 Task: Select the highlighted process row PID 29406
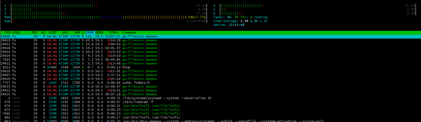click(x=210, y=36)
